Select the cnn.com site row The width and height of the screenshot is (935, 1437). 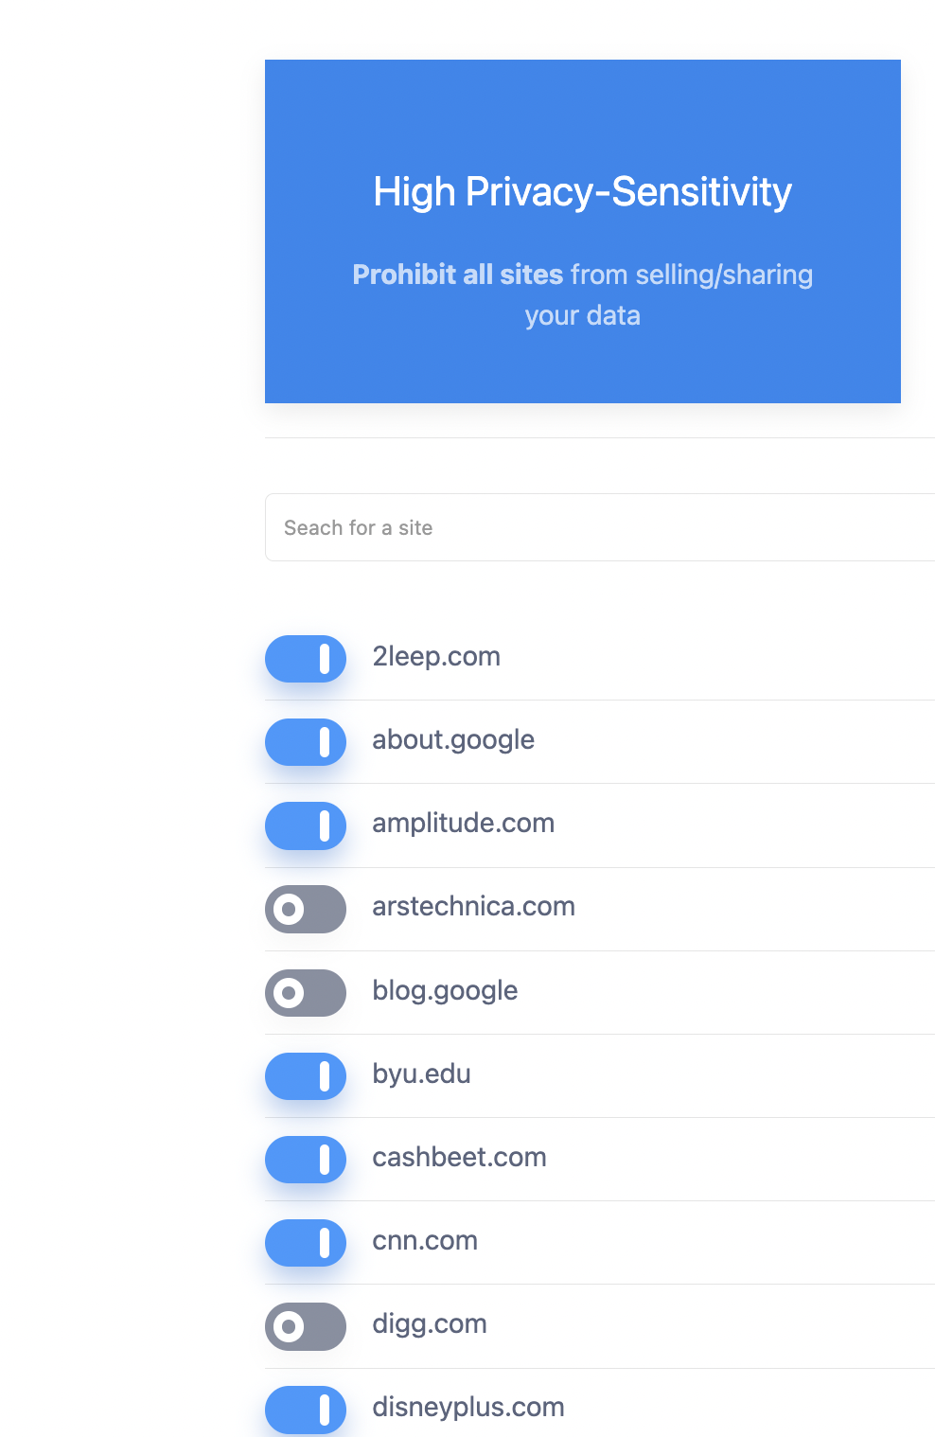pyautogui.click(x=425, y=1240)
